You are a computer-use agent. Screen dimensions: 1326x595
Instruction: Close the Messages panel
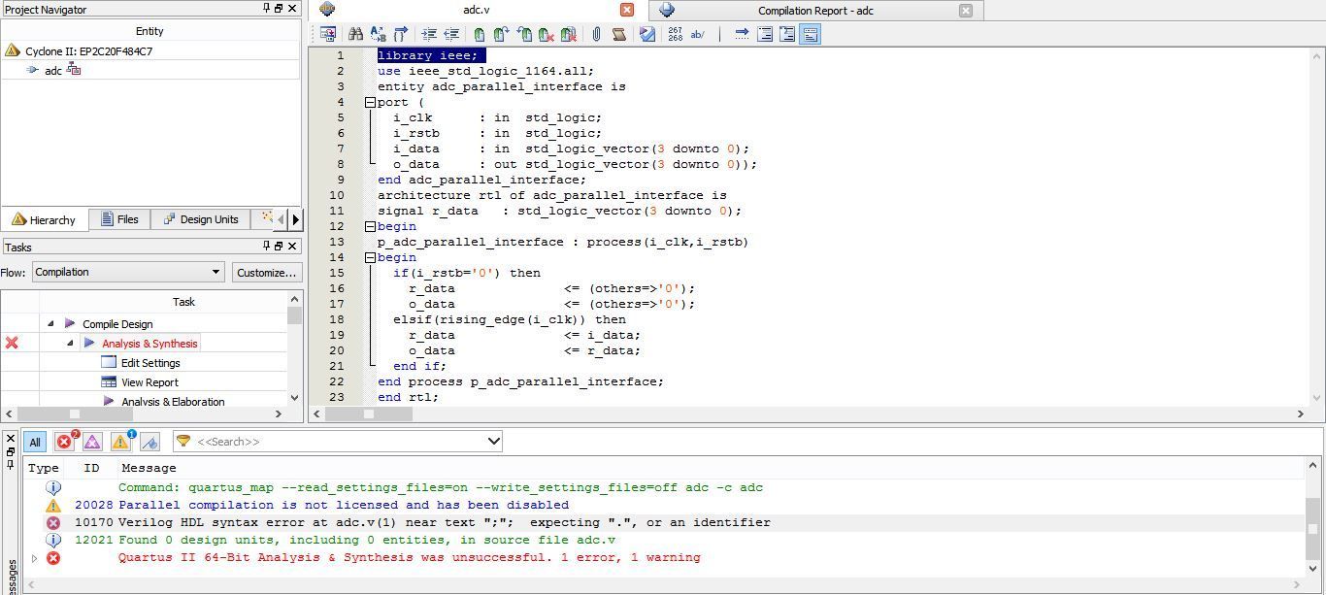(x=11, y=439)
